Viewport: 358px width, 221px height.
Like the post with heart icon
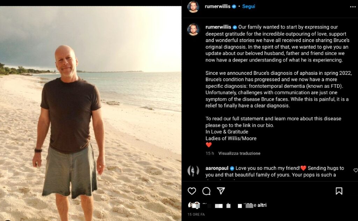click(192, 191)
